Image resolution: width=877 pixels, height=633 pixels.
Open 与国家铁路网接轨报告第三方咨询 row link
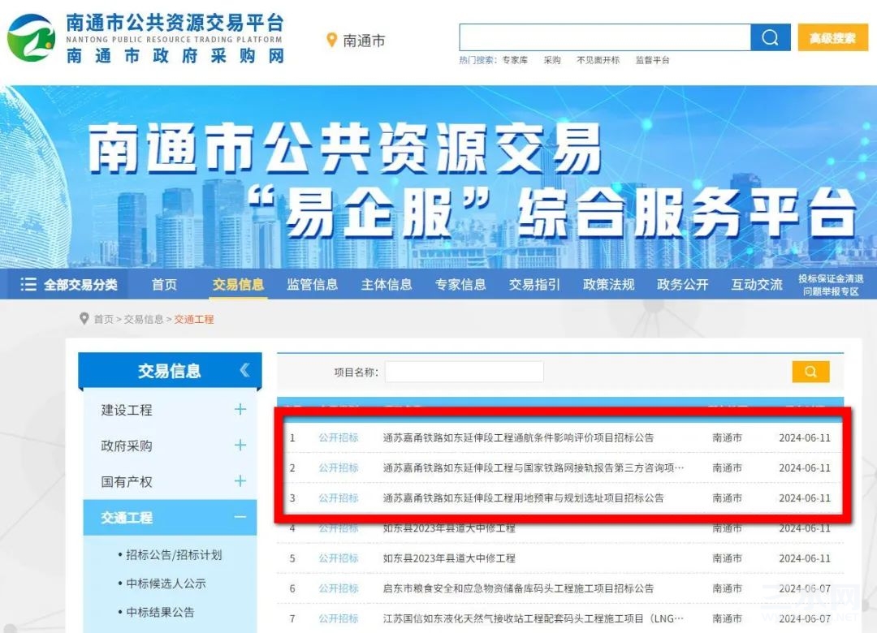533,468
